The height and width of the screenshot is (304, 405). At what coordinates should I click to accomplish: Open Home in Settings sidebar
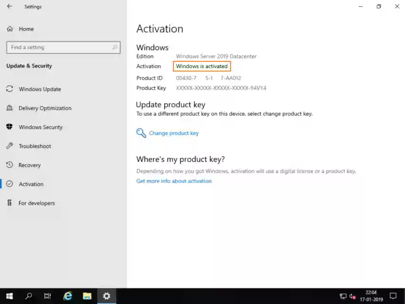tap(26, 29)
